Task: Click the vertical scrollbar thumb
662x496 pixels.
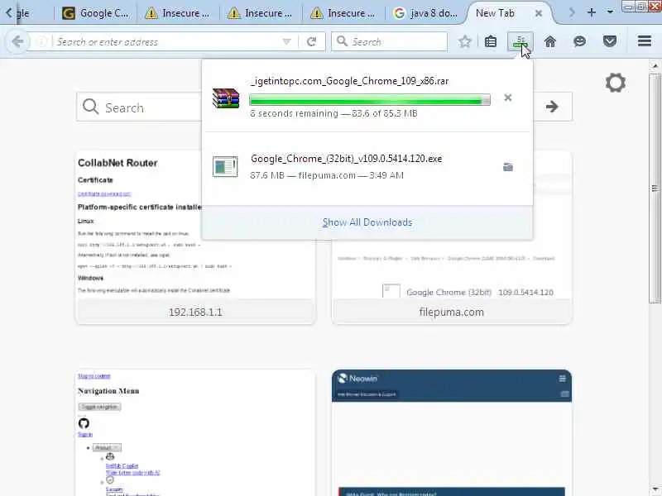Action: [655, 188]
